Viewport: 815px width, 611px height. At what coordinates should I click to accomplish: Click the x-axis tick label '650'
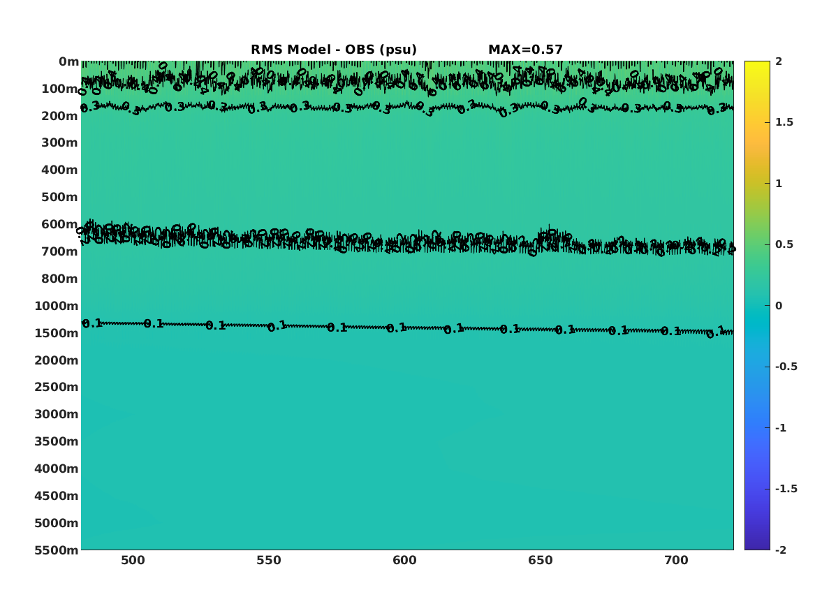click(541, 561)
